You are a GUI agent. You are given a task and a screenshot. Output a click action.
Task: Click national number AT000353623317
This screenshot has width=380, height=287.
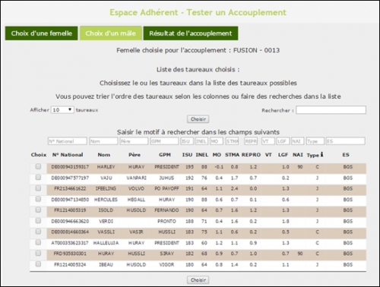coord(70,243)
